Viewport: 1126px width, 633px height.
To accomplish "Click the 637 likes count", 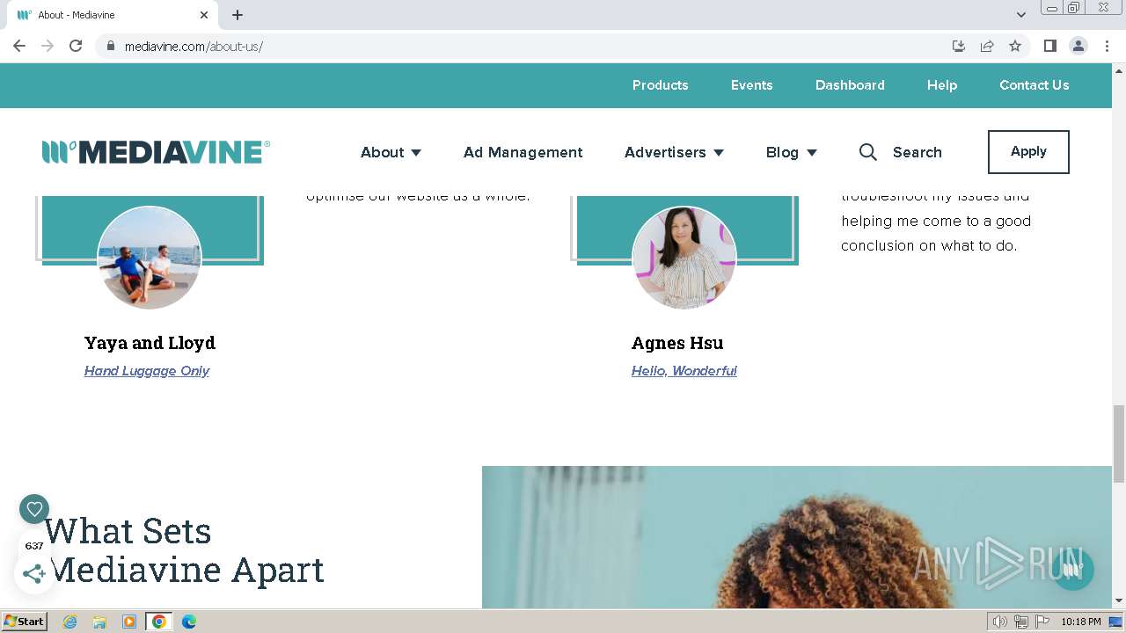I will point(34,546).
